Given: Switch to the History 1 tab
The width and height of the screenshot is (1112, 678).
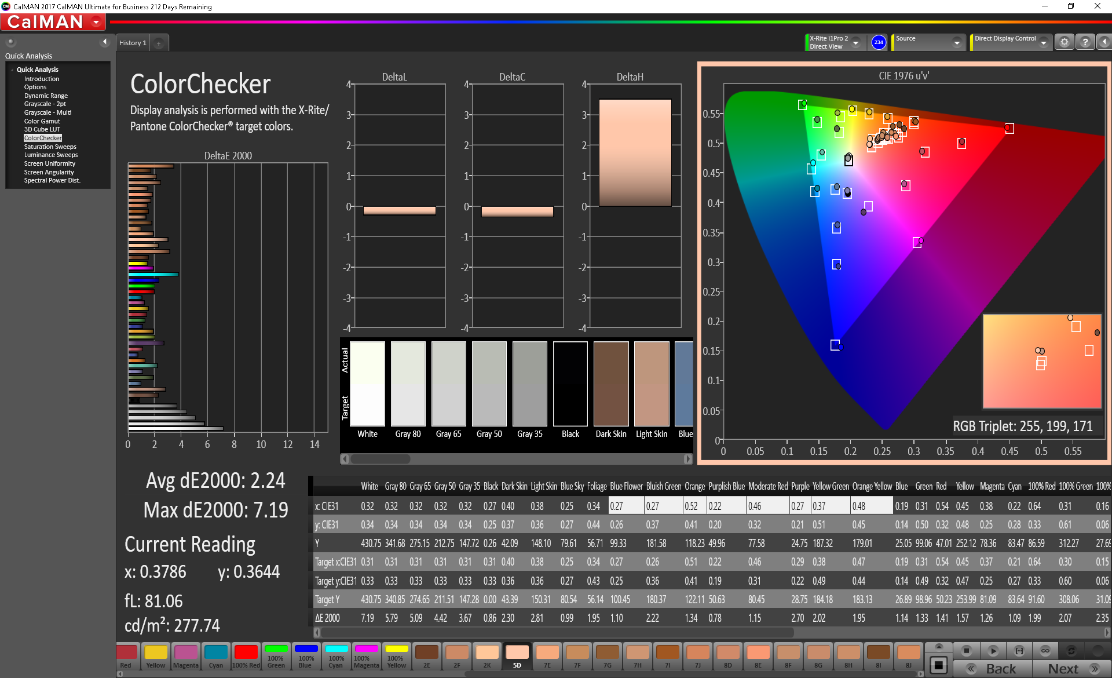Looking at the screenshot, I should point(133,43).
